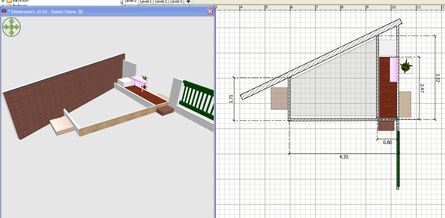Select the potted plant in the plan
Viewport: 445px width, 218px height.
(x=406, y=66)
